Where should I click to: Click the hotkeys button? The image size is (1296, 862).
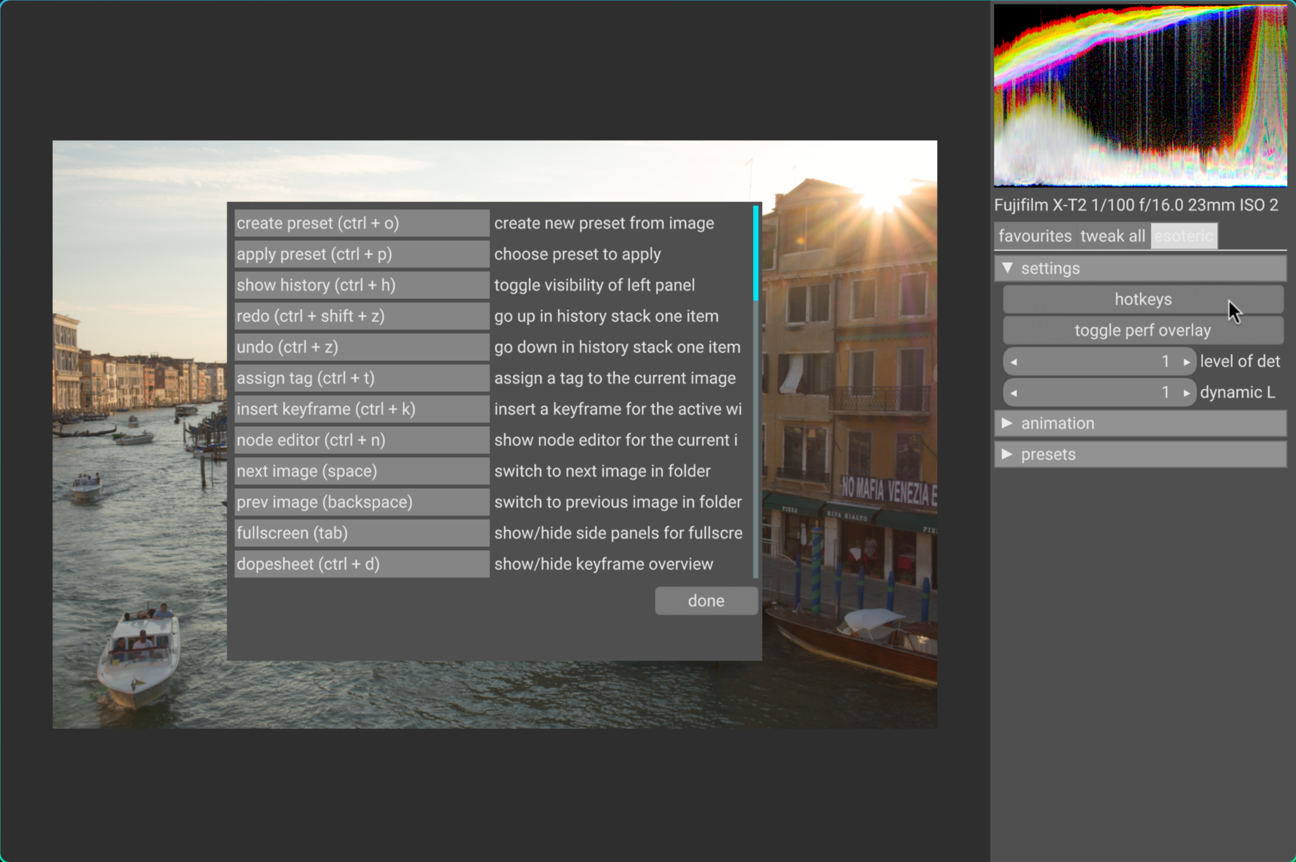tap(1142, 300)
